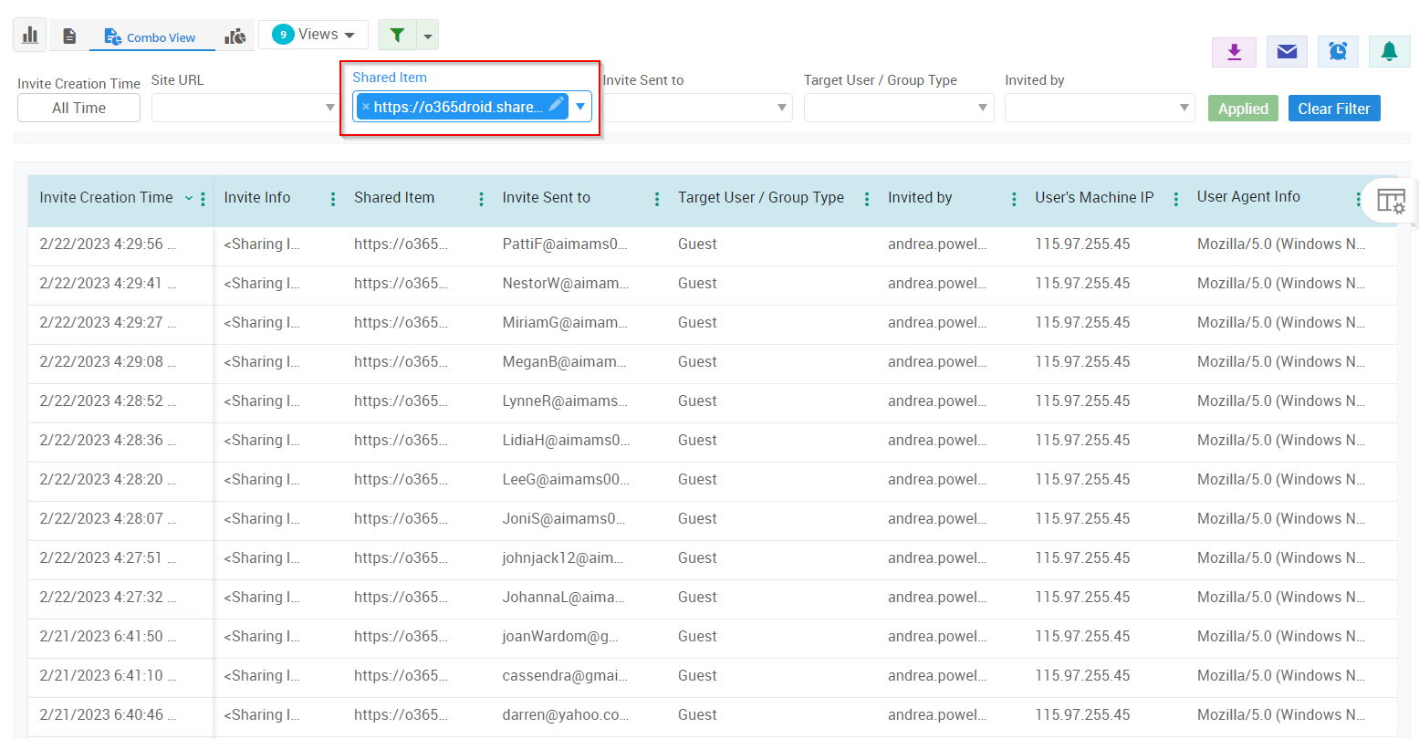The height and width of the screenshot is (739, 1419).
Task: Remove the o365droid Shared Item filter tag
Action: [366, 107]
